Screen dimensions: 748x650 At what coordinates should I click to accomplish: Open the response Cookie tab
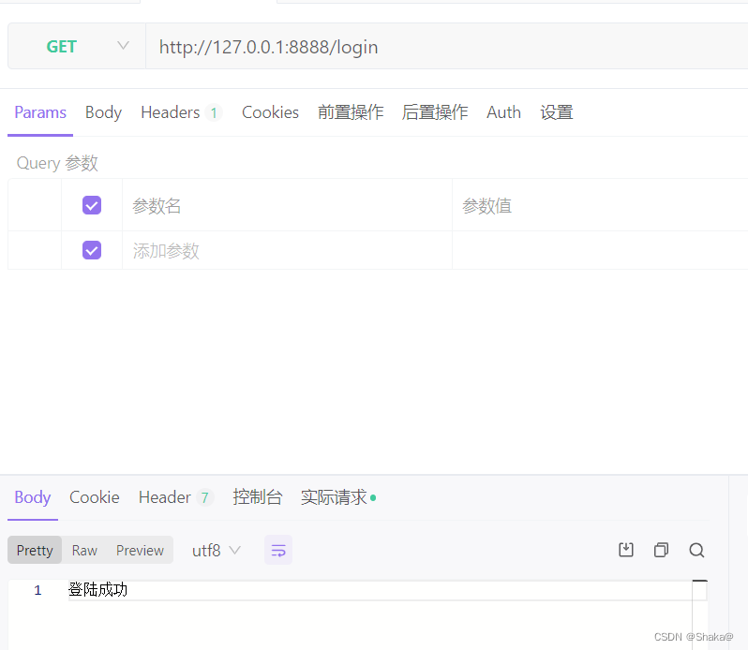(95, 497)
